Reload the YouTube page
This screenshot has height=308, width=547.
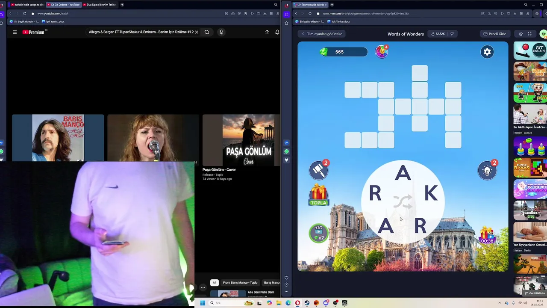pyautogui.click(x=24, y=13)
